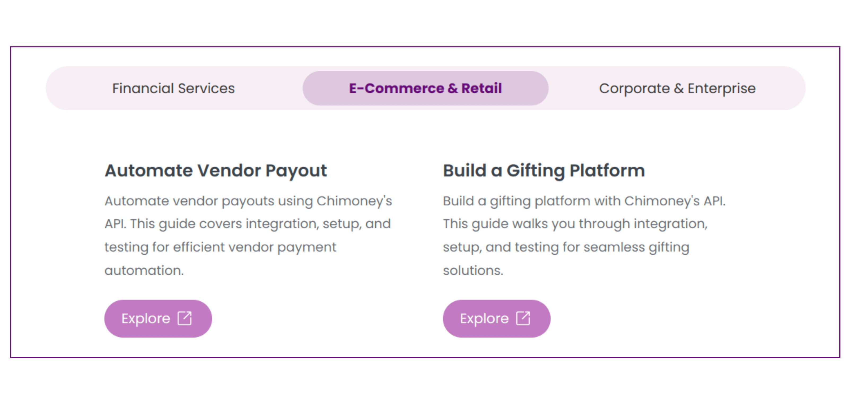Click the "Explore" text in the left button
The width and height of the screenshot is (859, 398).
point(146,319)
